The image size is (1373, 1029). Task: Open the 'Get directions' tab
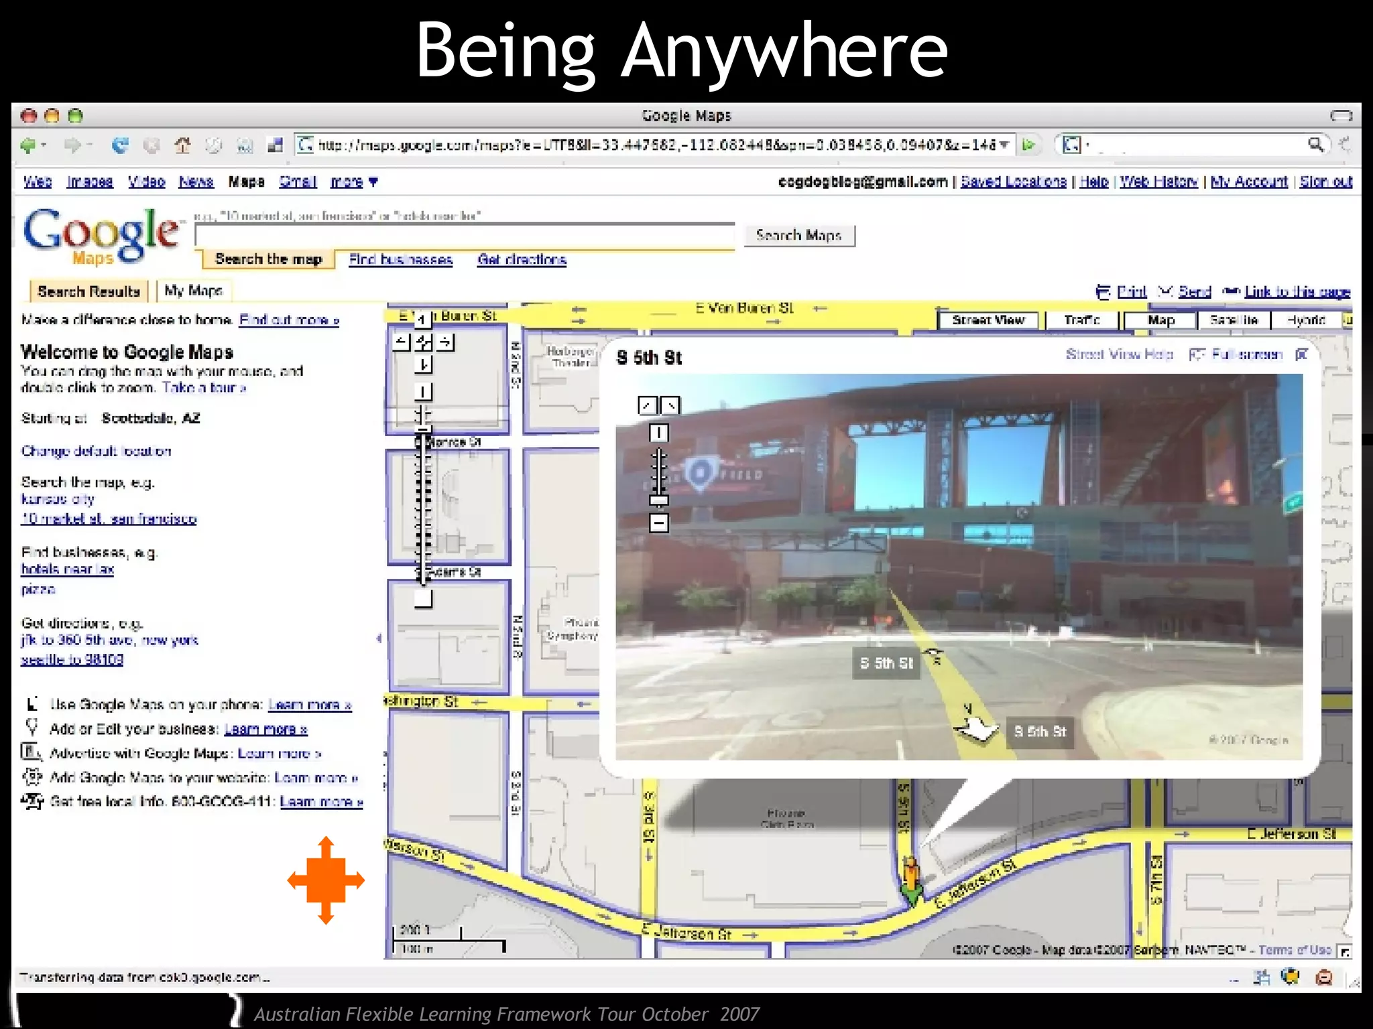pyautogui.click(x=522, y=259)
